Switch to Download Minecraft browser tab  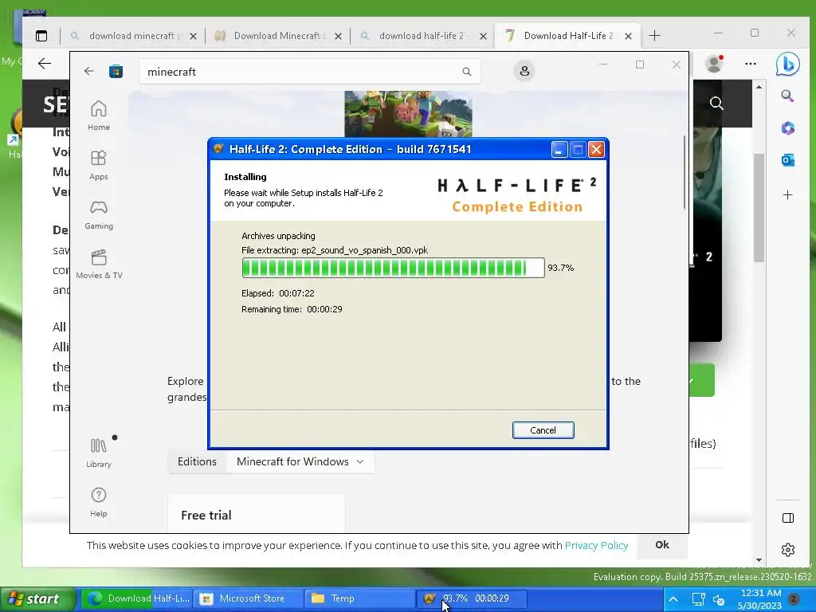pos(277,35)
